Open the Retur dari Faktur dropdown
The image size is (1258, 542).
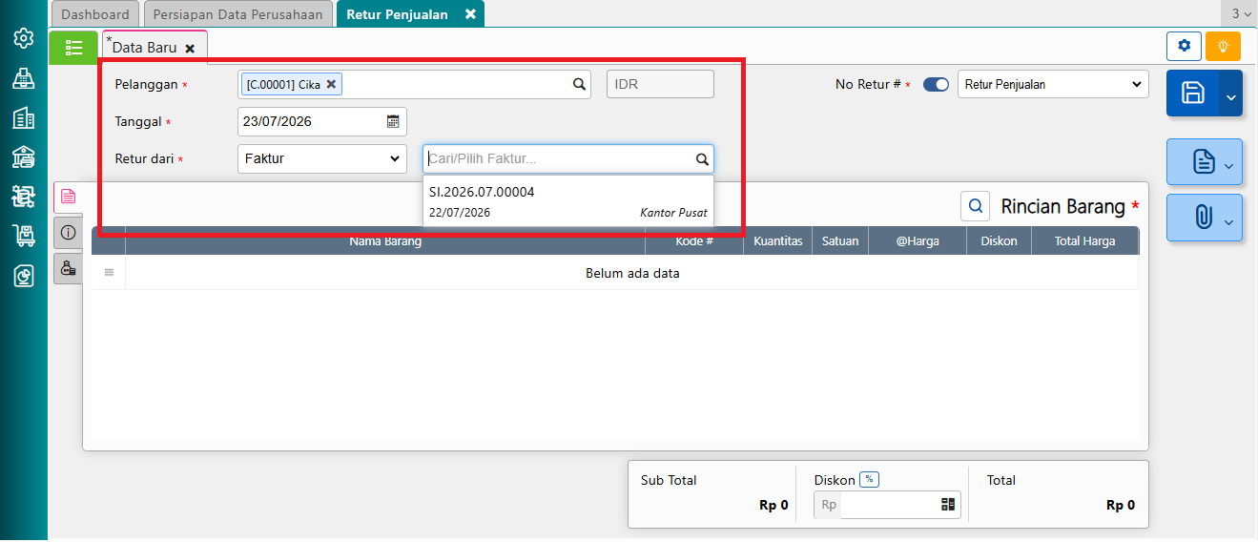pyautogui.click(x=322, y=159)
